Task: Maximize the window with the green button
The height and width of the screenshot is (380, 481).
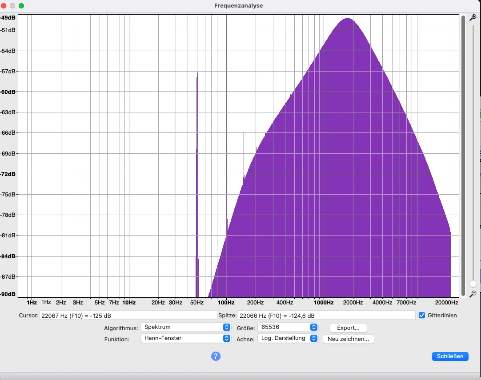Action: (x=21, y=6)
